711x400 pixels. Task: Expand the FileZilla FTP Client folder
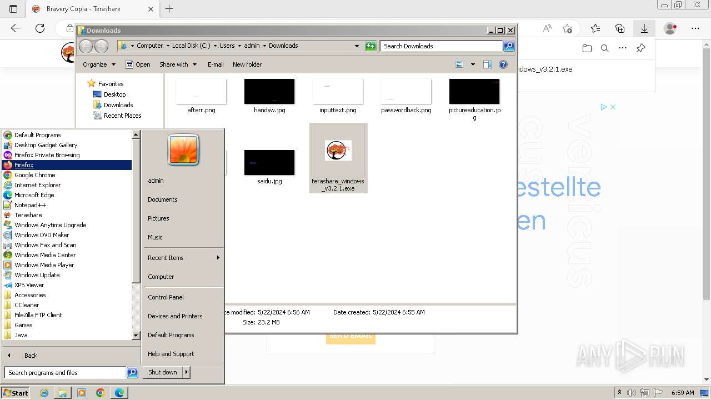(67, 315)
